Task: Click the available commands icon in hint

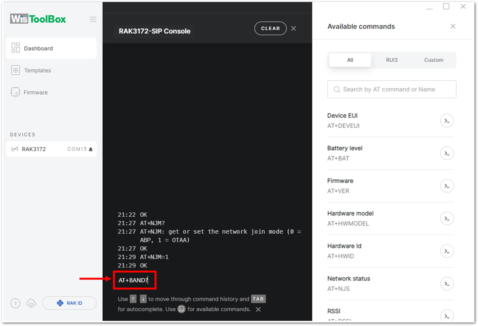Action: [181, 309]
